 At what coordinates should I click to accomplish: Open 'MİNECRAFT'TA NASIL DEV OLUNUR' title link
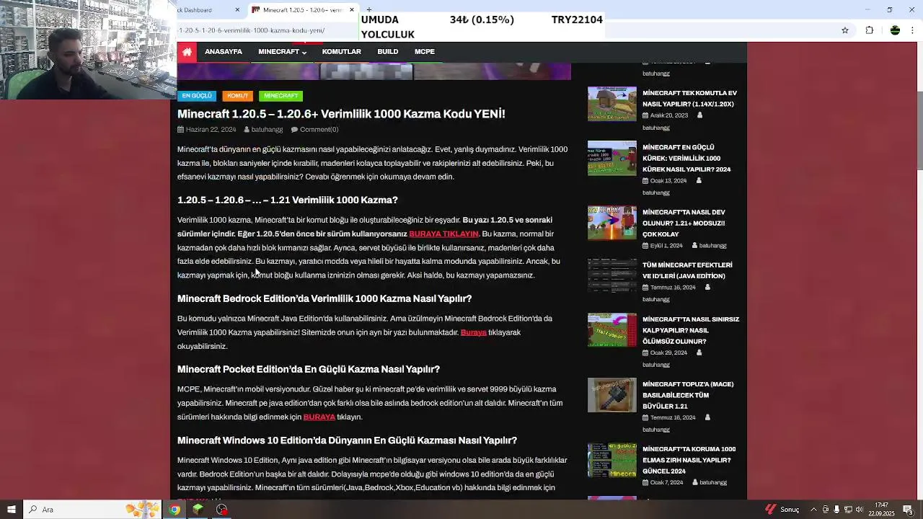point(684,223)
